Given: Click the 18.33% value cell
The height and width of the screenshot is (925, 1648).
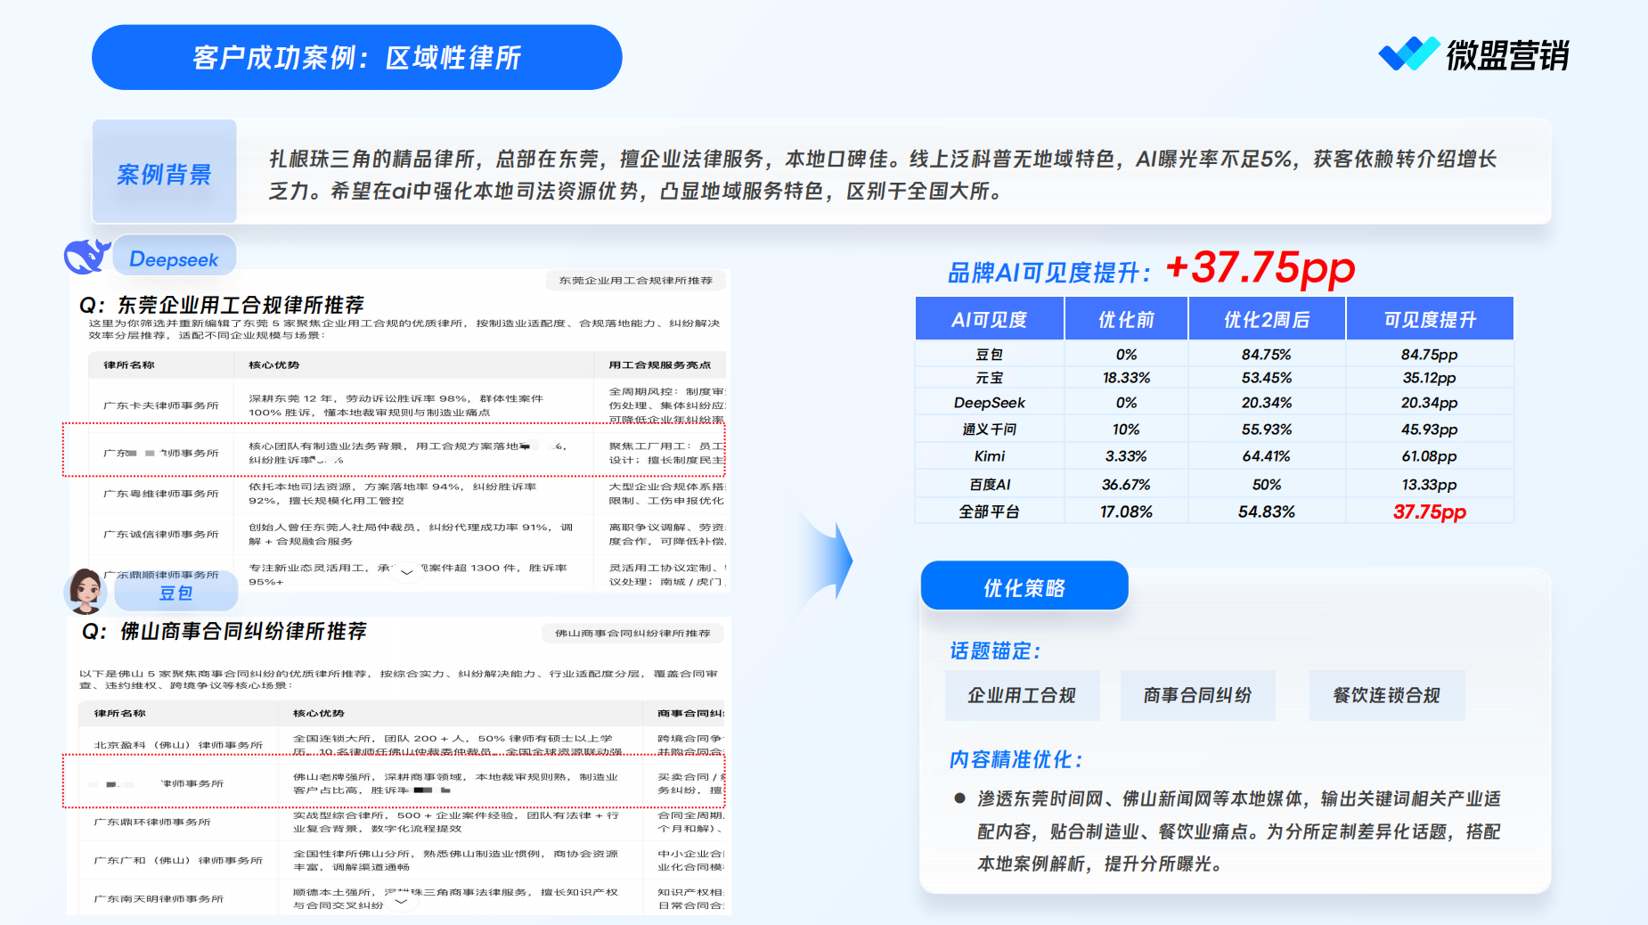Looking at the screenshot, I should pos(1126,378).
